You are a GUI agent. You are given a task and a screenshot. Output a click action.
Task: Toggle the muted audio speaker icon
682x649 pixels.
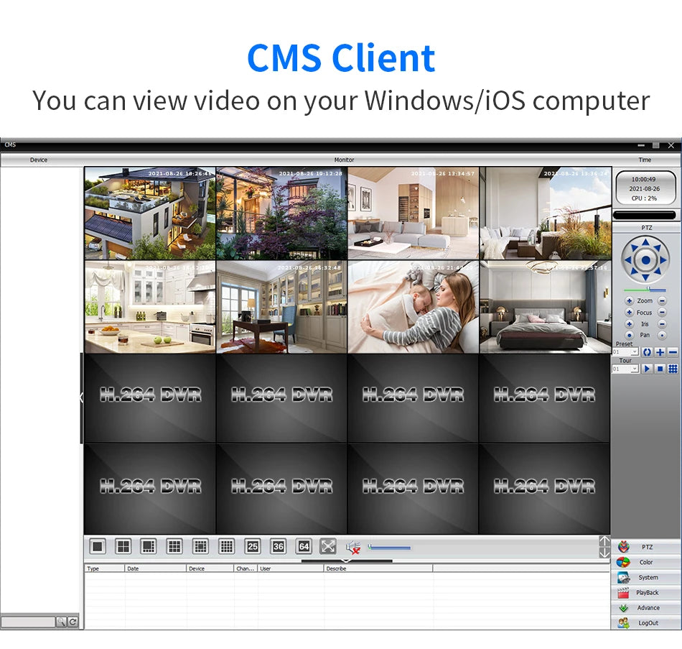pos(353,547)
